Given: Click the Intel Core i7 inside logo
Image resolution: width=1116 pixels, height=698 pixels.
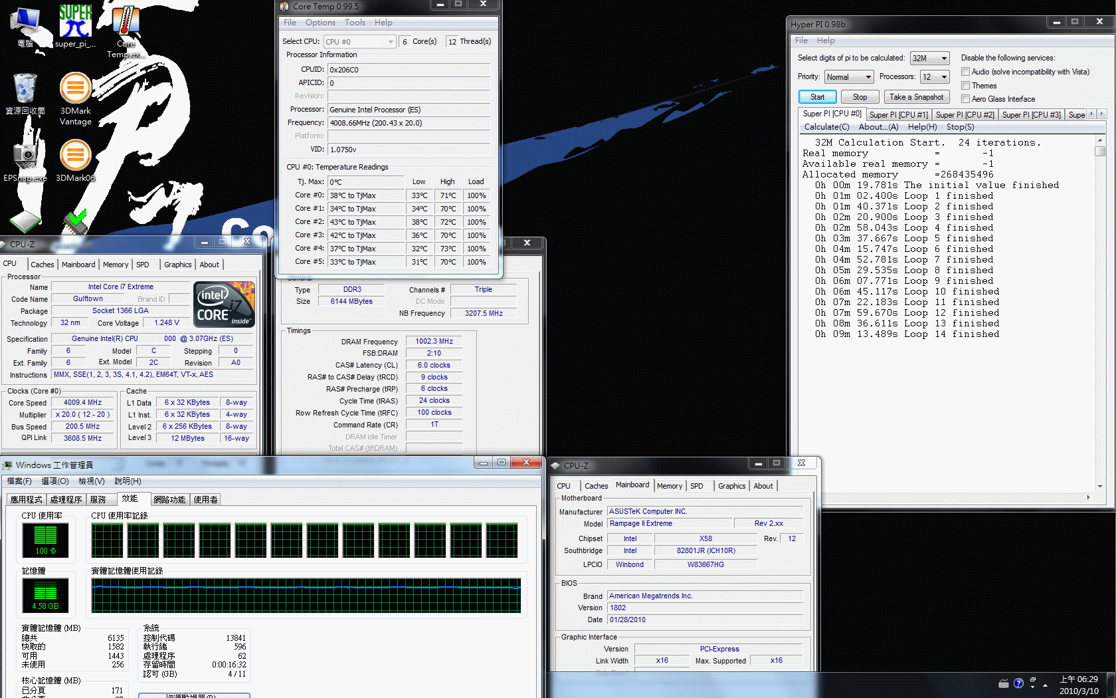Looking at the screenshot, I should (225, 304).
